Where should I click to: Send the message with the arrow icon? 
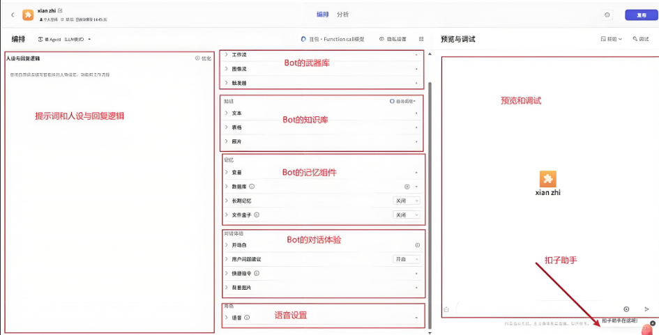tap(646, 309)
